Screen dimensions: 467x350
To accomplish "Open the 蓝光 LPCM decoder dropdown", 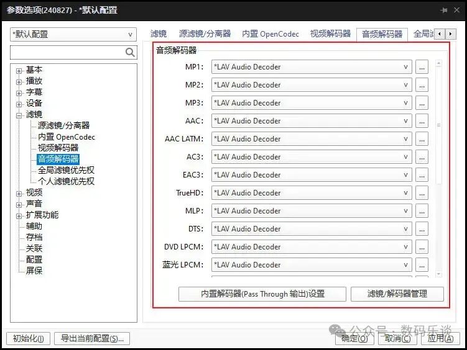I will pyautogui.click(x=312, y=265).
